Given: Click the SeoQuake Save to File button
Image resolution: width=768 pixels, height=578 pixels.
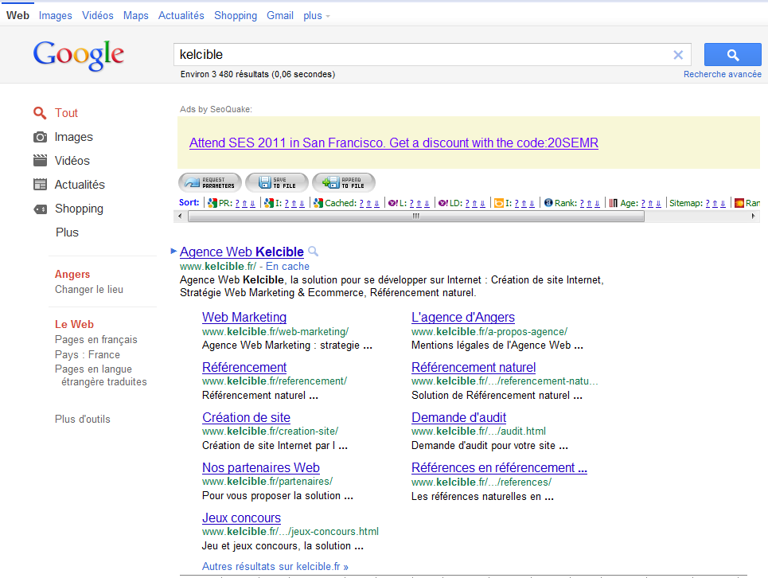Looking at the screenshot, I should [x=277, y=182].
